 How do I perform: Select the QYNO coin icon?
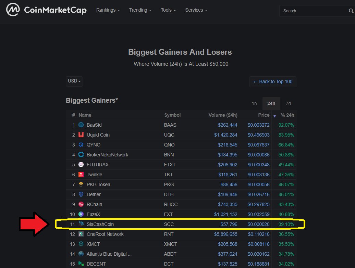point(80,145)
